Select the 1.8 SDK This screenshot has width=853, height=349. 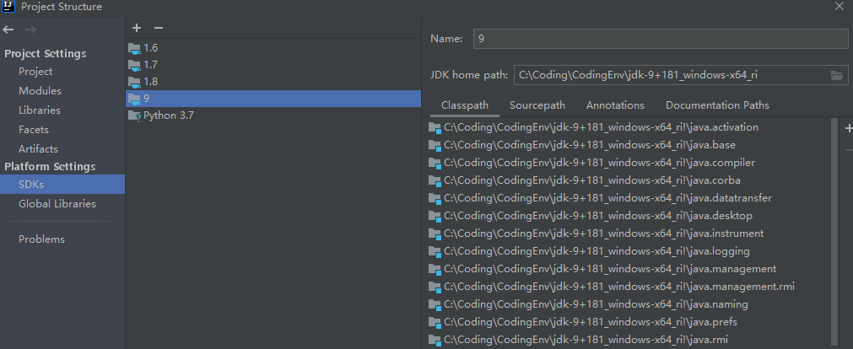point(273,82)
